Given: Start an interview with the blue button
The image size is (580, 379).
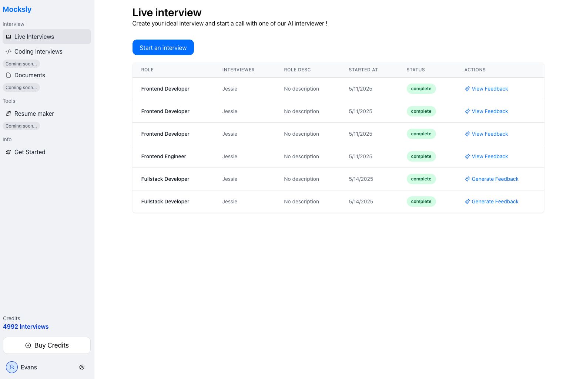Looking at the screenshot, I should (163, 47).
